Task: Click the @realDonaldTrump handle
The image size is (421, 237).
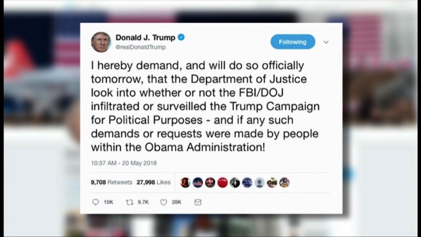Action: [141, 47]
